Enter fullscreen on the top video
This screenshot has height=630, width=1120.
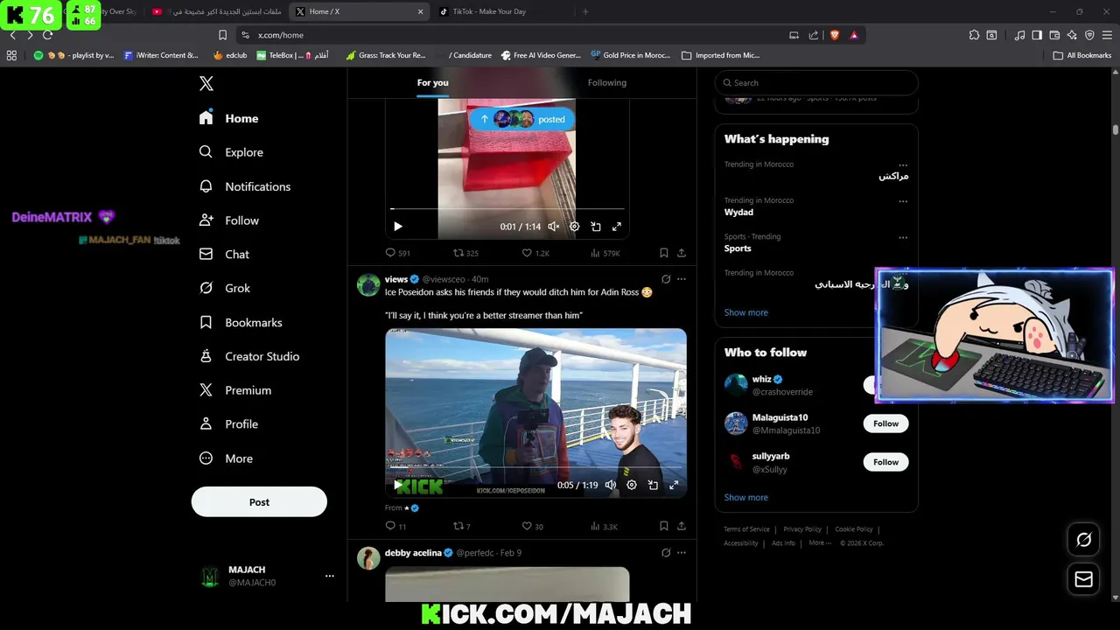tap(617, 227)
